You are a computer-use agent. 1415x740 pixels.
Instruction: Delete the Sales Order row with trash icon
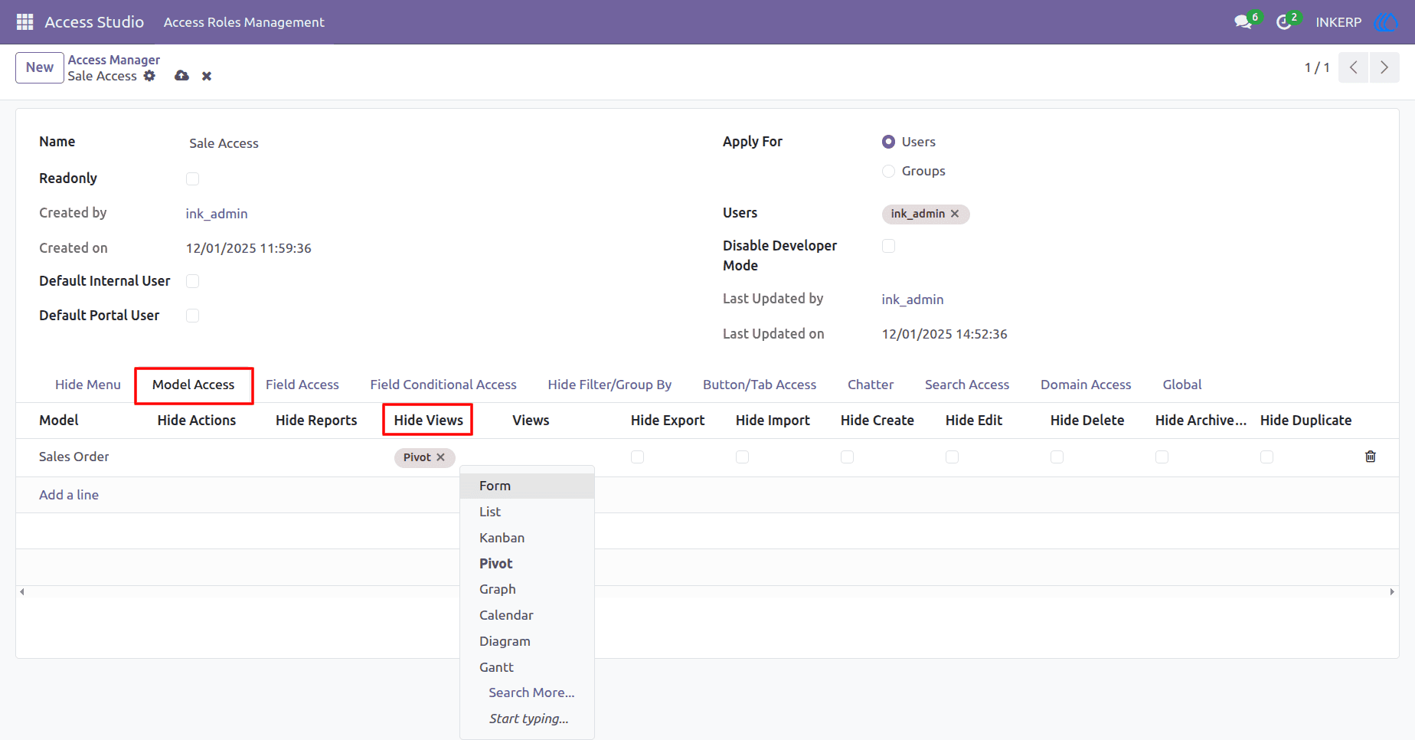[1371, 457]
